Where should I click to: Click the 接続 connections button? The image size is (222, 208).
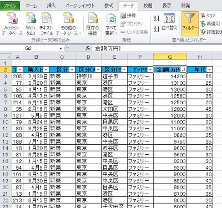[x=128, y=16]
